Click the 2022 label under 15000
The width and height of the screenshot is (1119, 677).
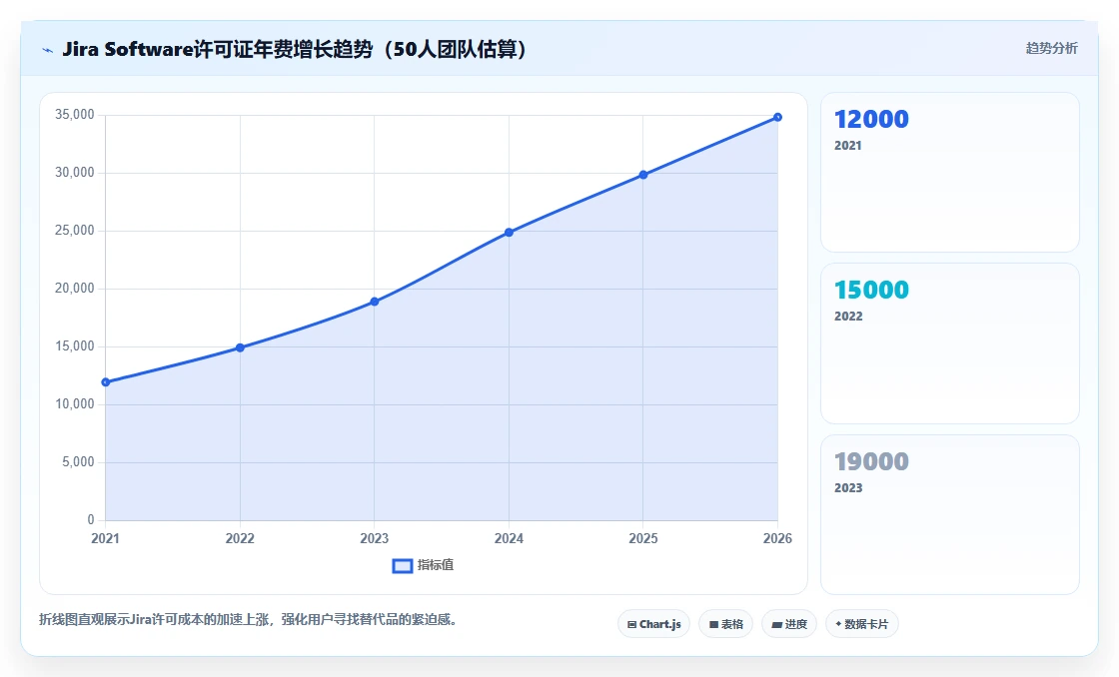[848, 316]
